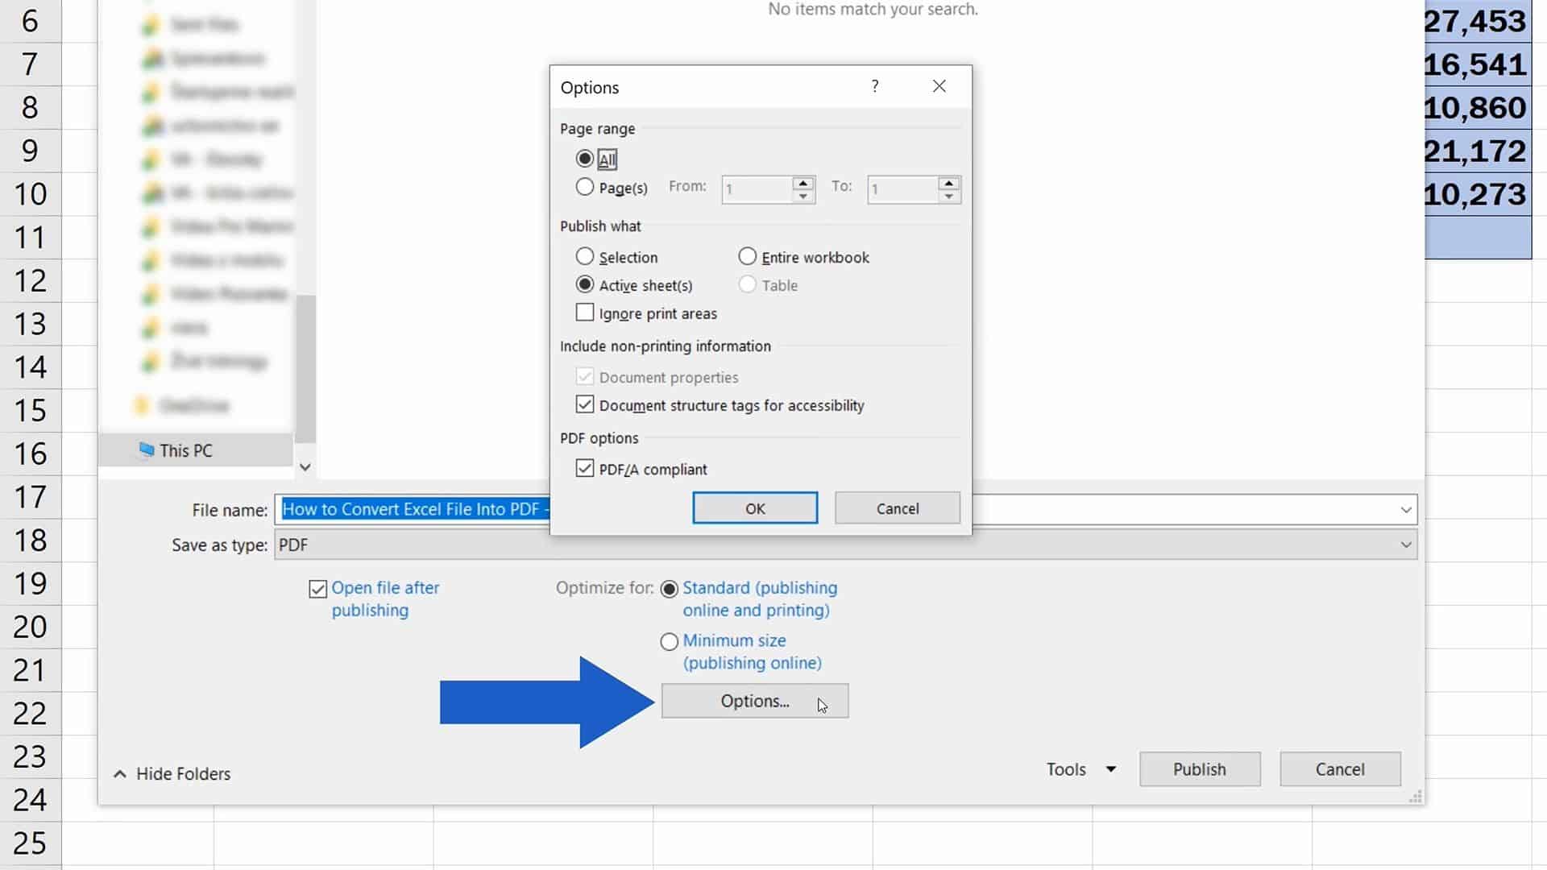
Task: Disable Document structure tags for accessibility
Action: (584, 404)
